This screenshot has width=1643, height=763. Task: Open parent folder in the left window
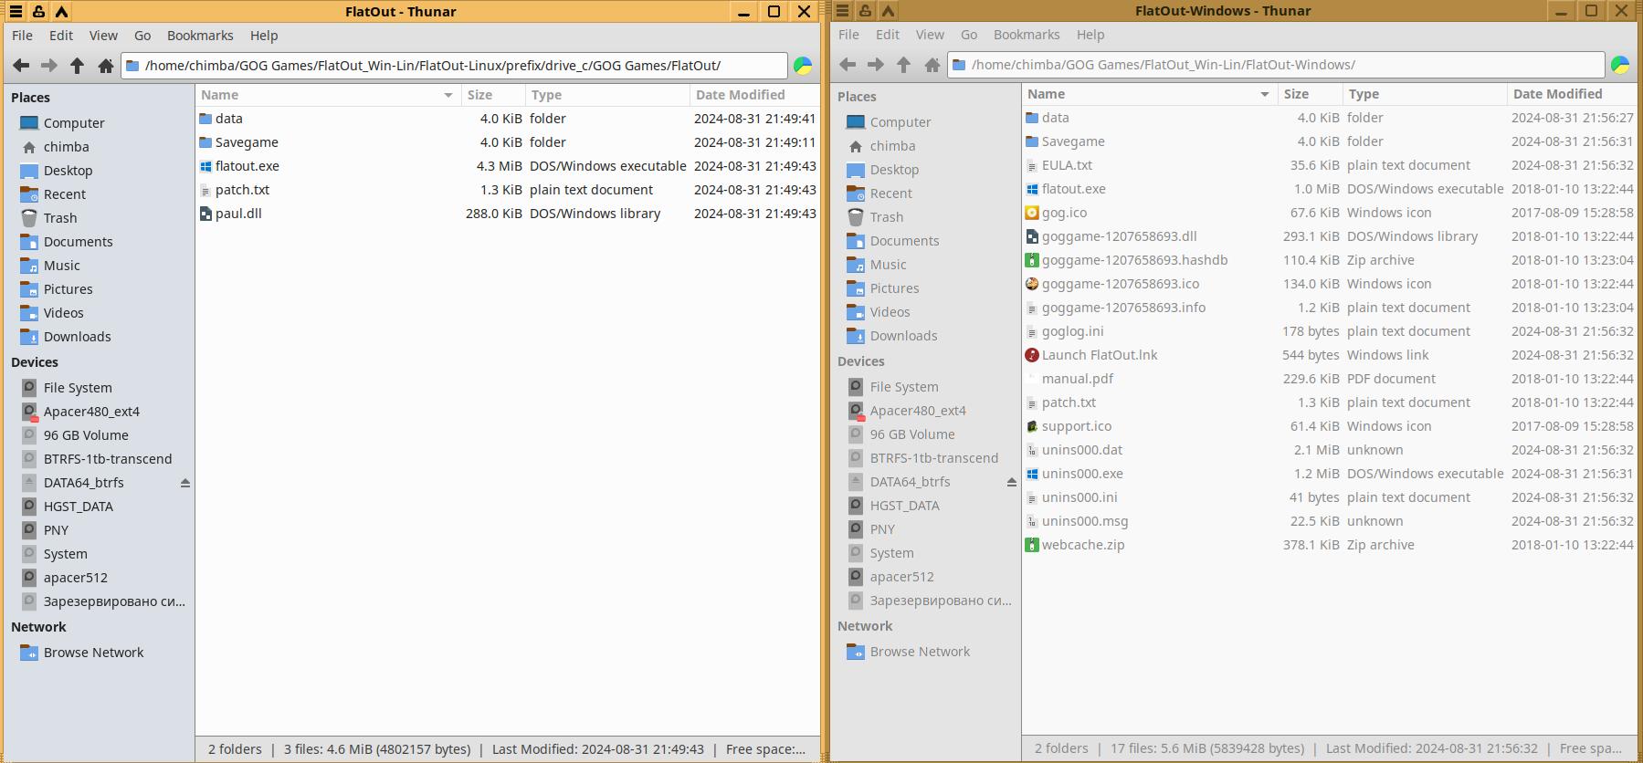pyautogui.click(x=78, y=66)
